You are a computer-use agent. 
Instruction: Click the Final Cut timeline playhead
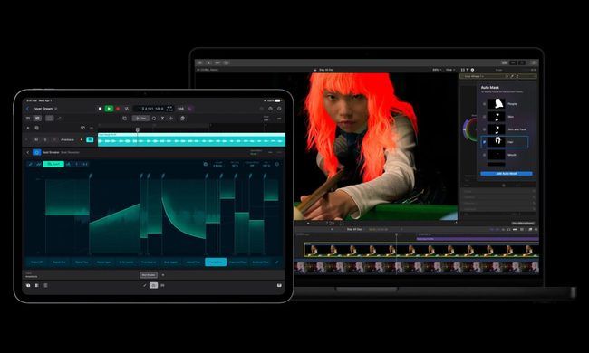click(x=396, y=234)
